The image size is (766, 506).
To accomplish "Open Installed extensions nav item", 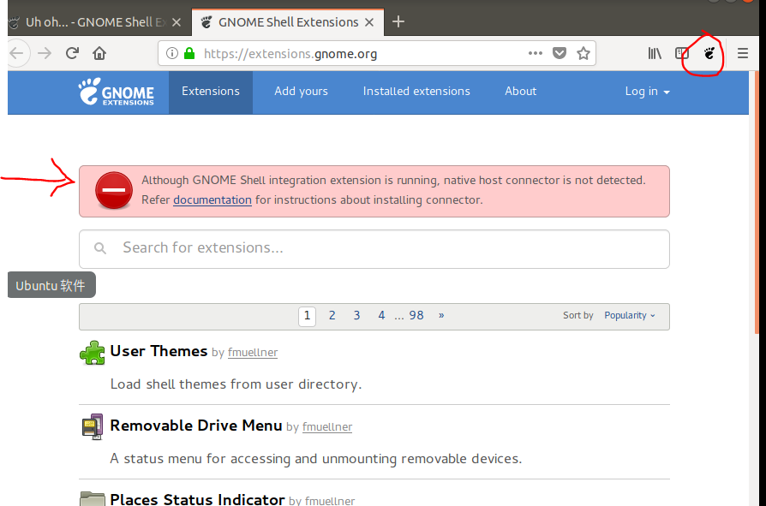I will pos(416,92).
